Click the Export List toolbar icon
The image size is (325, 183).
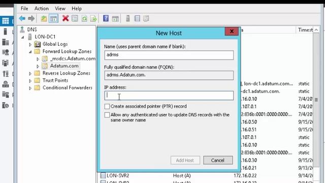(x=93, y=19)
